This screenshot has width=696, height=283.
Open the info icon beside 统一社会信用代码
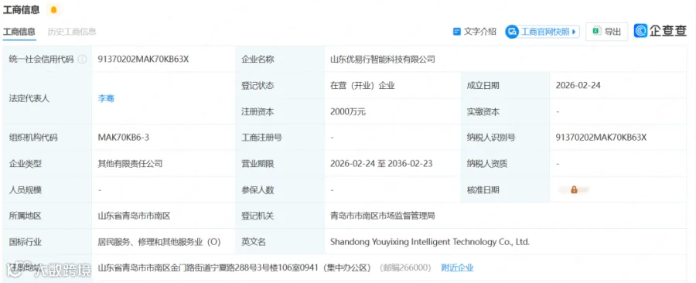coord(82,60)
